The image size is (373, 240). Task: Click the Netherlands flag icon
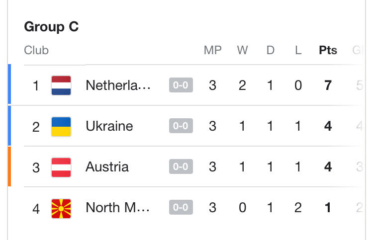coord(61,85)
